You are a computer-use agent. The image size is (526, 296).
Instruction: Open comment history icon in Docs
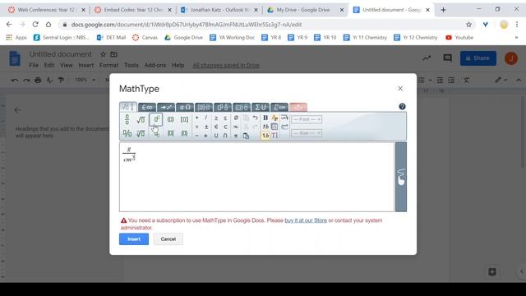[447, 58]
